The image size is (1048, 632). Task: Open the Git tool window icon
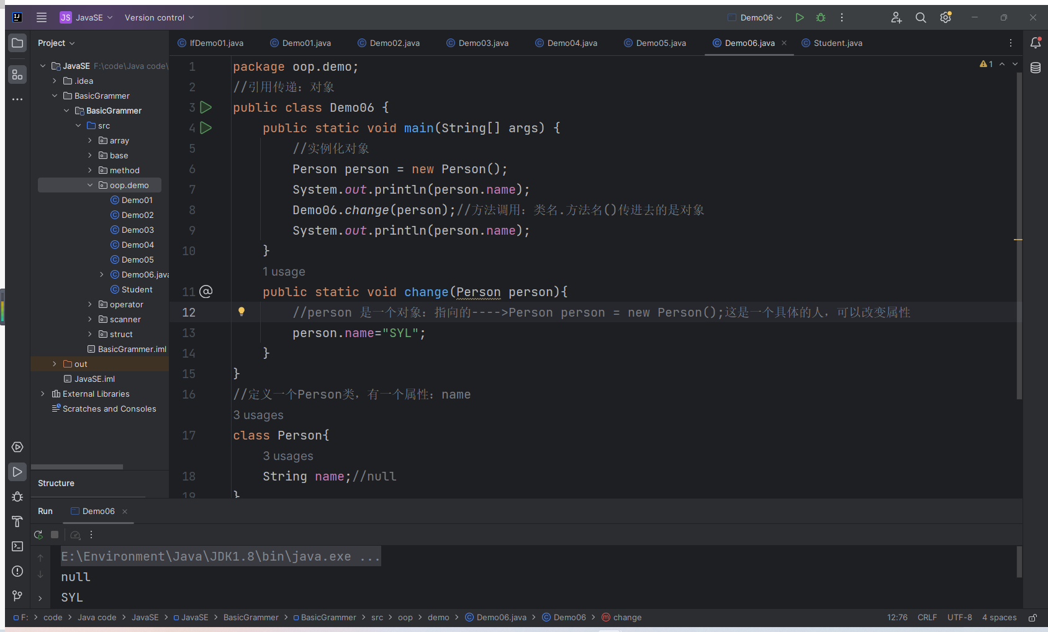tap(17, 596)
